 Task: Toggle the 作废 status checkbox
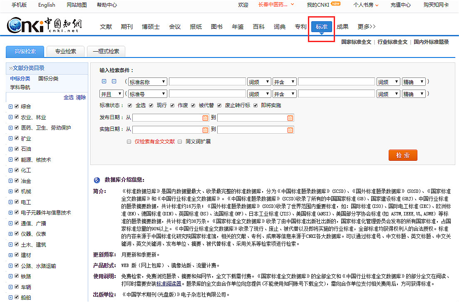[x=172, y=105]
